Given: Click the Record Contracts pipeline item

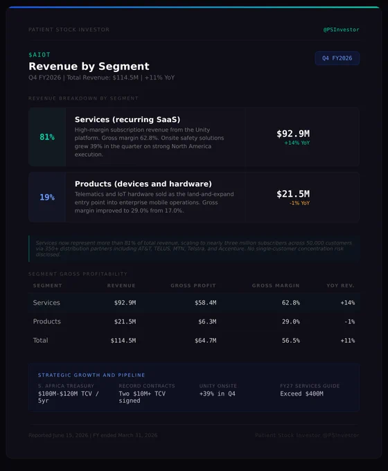Looking at the screenshot, I should click(x=147, y=393).
